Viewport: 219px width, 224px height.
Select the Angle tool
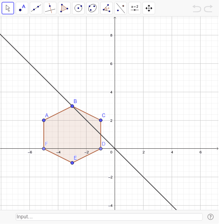pyautogui.click(x=107, y=8)
